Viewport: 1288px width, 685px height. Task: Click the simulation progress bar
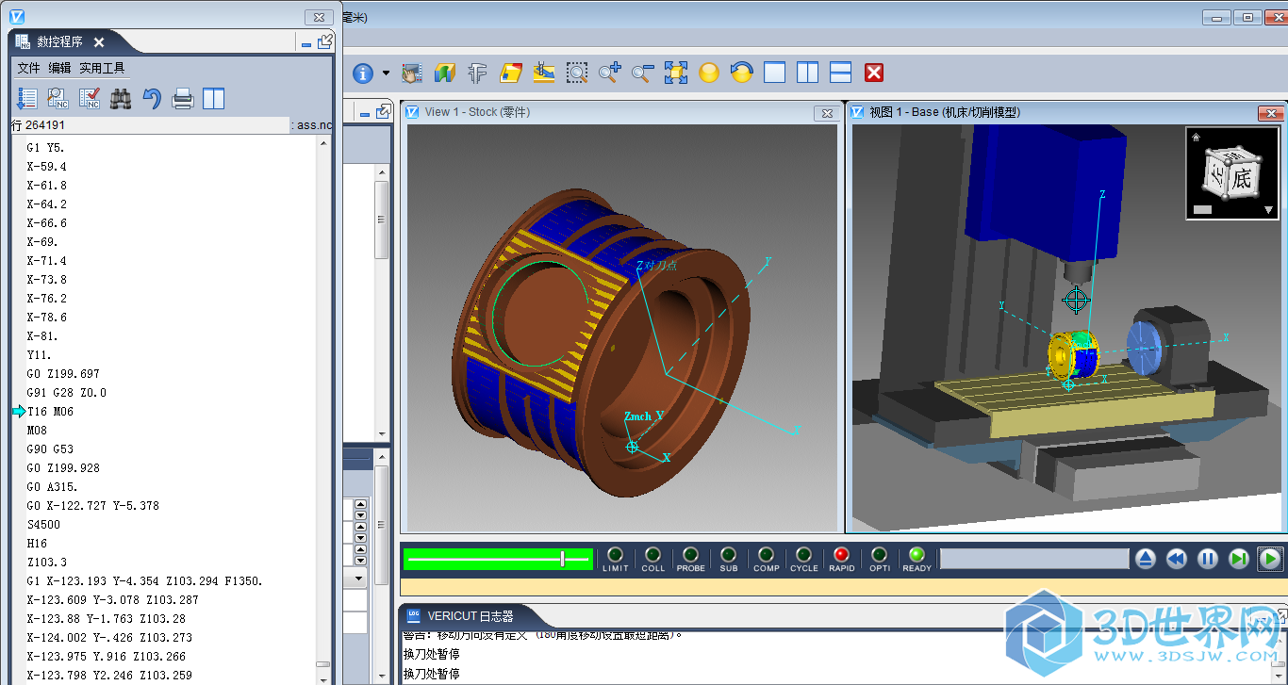coord(1034,559)
